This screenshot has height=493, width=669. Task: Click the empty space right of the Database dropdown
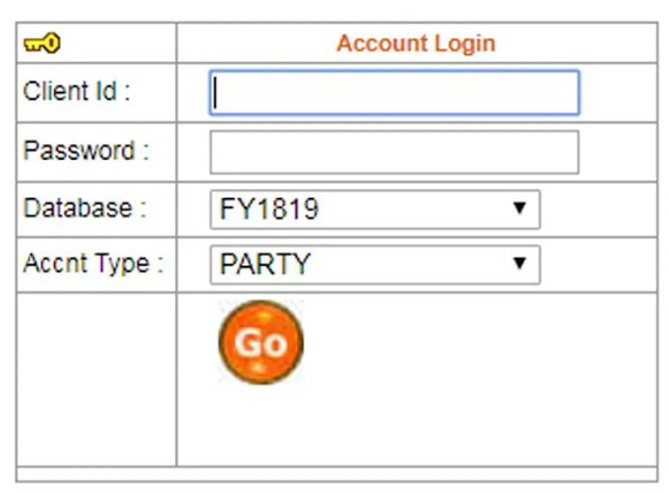pyautogui.click(x=598, y=209)
